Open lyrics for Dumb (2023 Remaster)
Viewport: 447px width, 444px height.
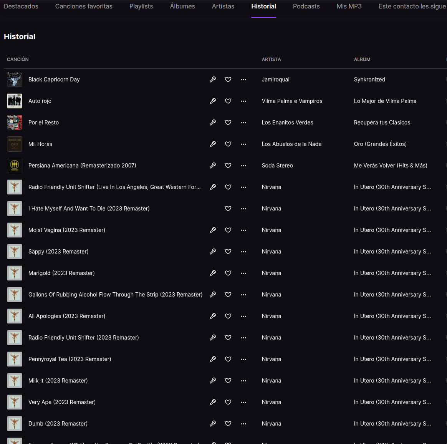213,424
